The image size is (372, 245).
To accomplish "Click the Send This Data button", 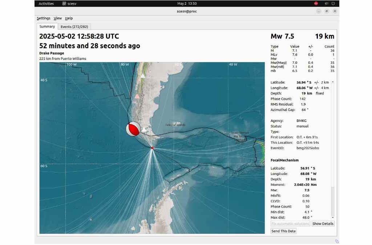I will (283, 231).
